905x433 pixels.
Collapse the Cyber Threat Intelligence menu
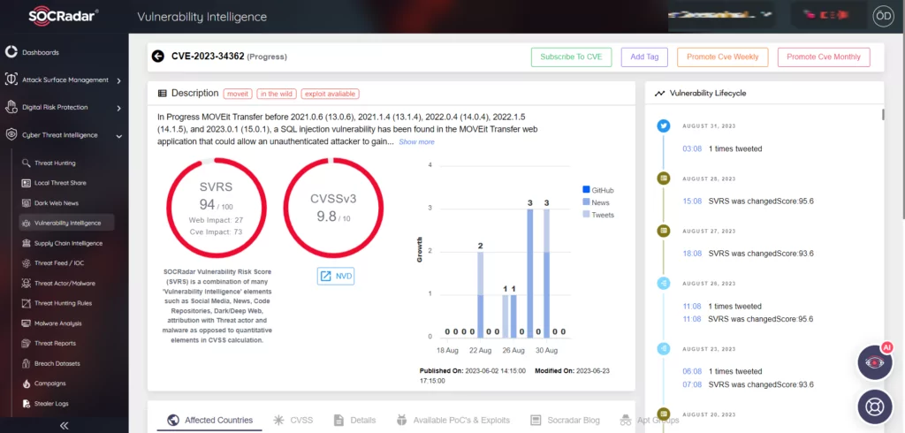[119, 136]
